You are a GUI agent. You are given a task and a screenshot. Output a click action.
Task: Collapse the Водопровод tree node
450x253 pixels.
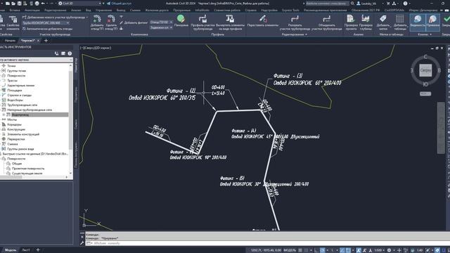(3, 115)
